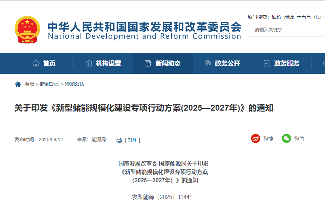Screen dimensions: 325x208
Task: Open the 政务公开 navigation menu
Action: (x=228, y=63)
